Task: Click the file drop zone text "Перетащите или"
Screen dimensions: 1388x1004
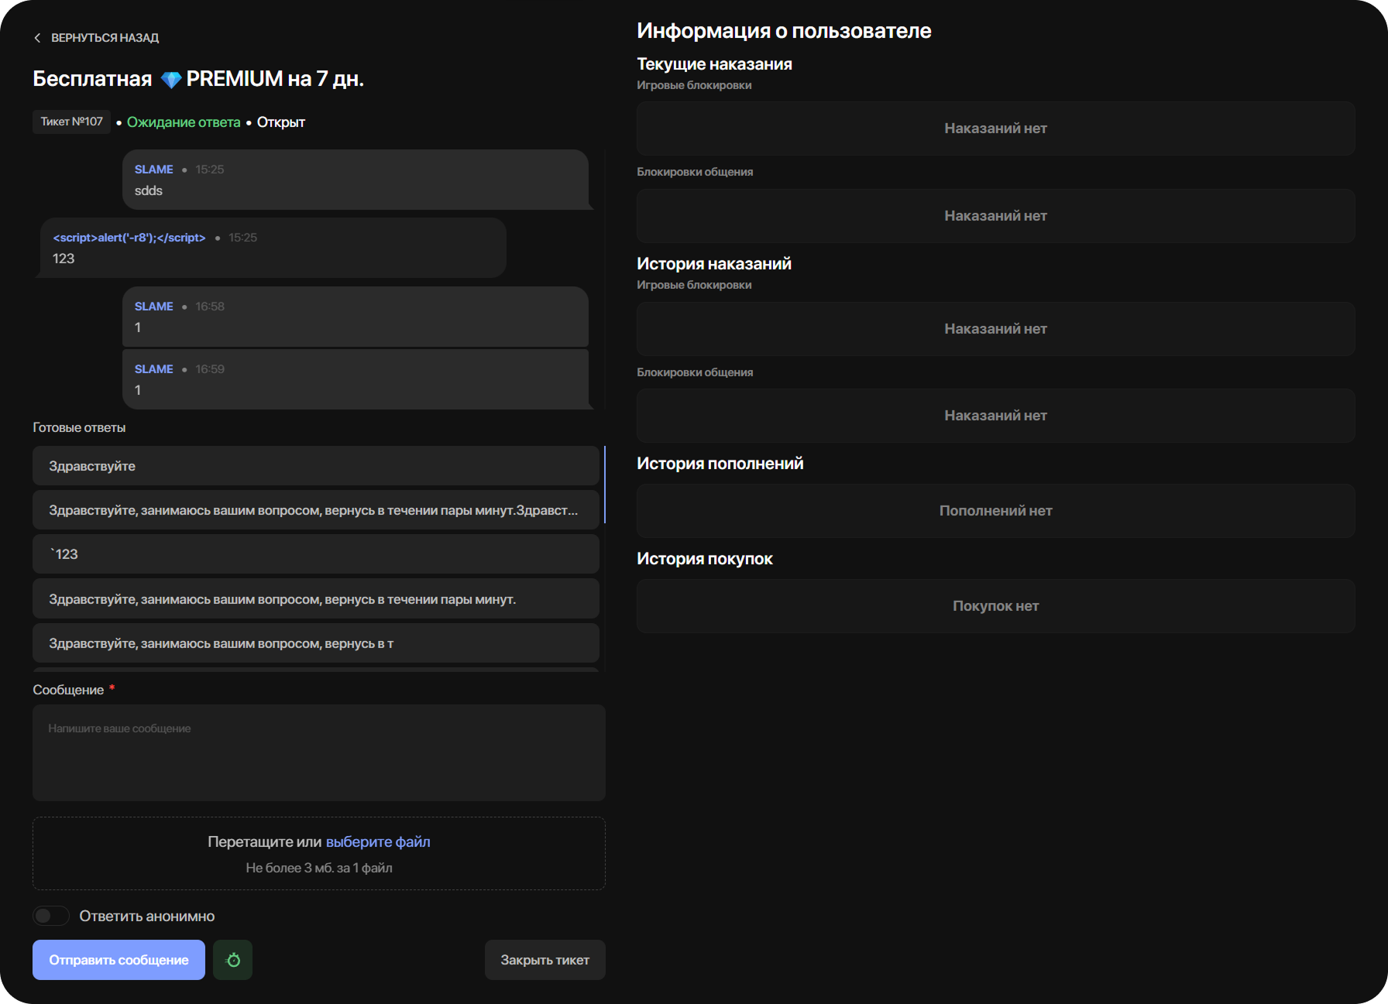Action: pyautogui.click(x=265, y=841)
